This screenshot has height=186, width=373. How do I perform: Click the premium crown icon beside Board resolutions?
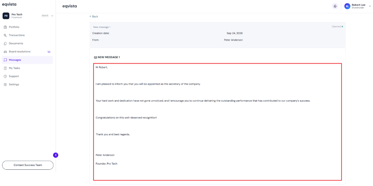click(x=49, y=51)
